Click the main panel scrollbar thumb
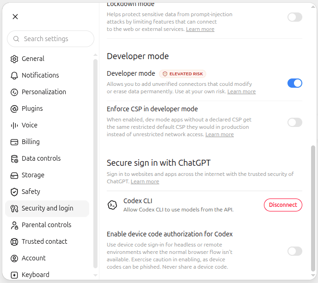 [x=313, y=208]
